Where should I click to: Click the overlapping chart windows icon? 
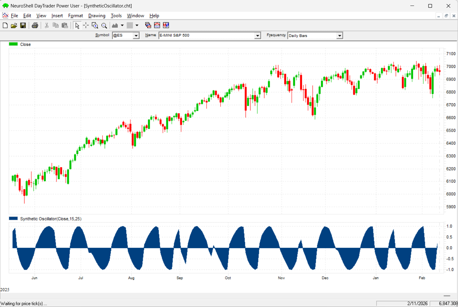[x=148, y=25]
